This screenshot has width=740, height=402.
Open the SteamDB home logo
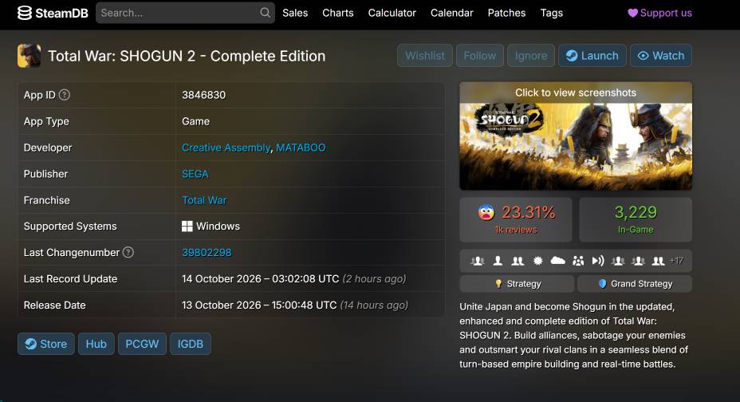(53, 13)
